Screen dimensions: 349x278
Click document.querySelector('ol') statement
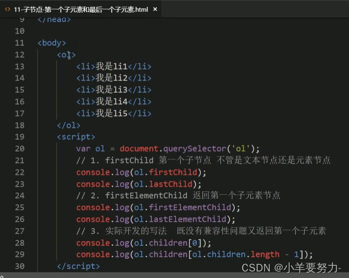pyautogui.click(x=190, y=149)
